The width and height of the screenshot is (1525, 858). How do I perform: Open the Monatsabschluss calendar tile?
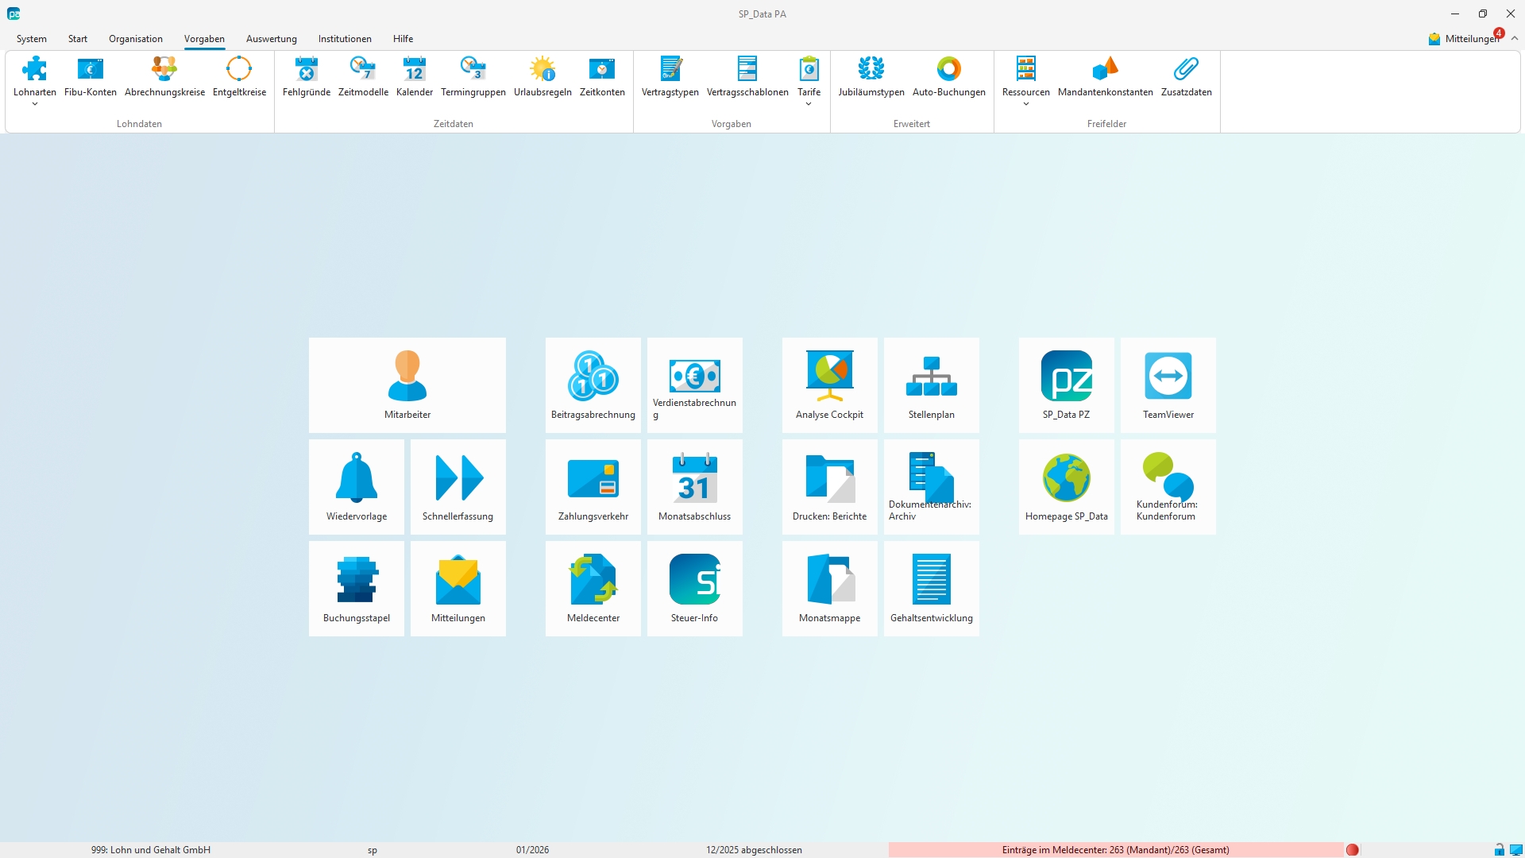694,487
